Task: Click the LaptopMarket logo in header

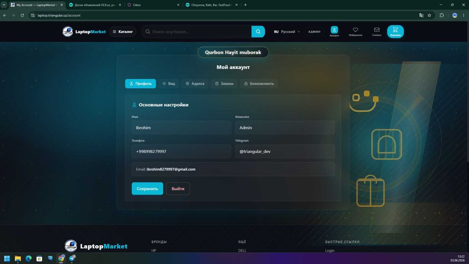Action: (84, 31)
